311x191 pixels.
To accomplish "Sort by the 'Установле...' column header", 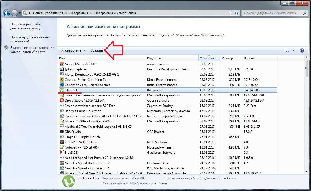I will [209, 58].
